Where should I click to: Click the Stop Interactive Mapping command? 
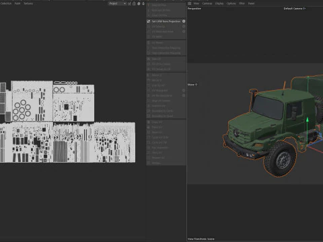(166, 53)
